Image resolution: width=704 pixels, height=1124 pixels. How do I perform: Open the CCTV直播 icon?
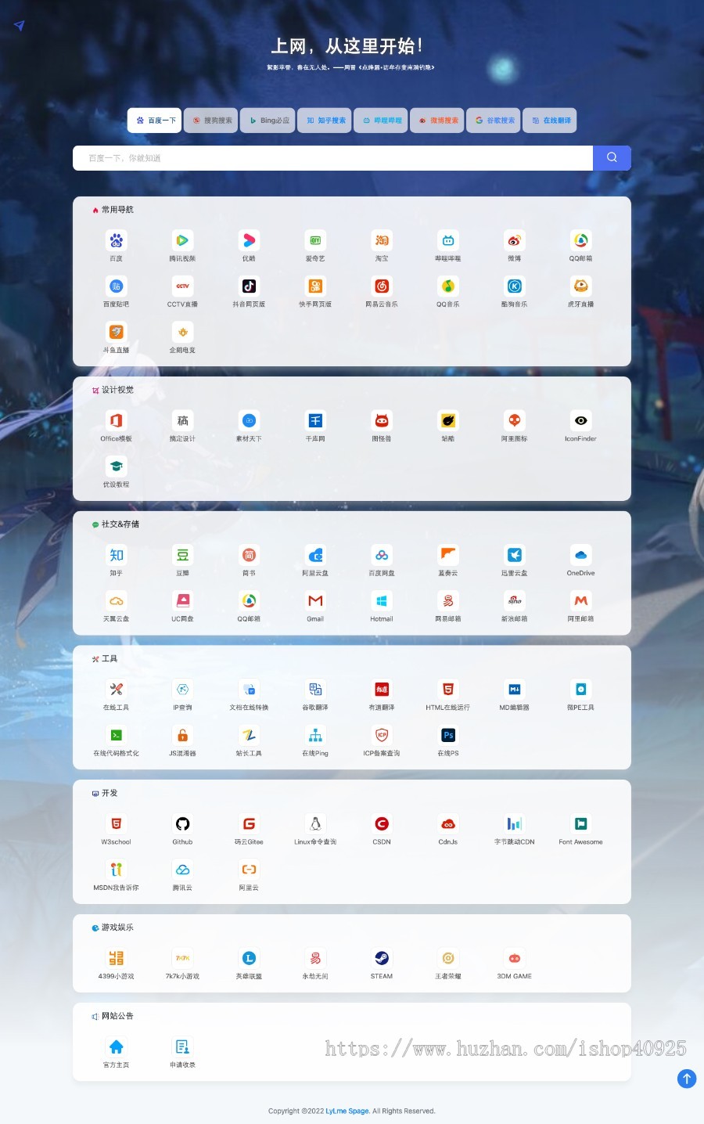(182, 286)
